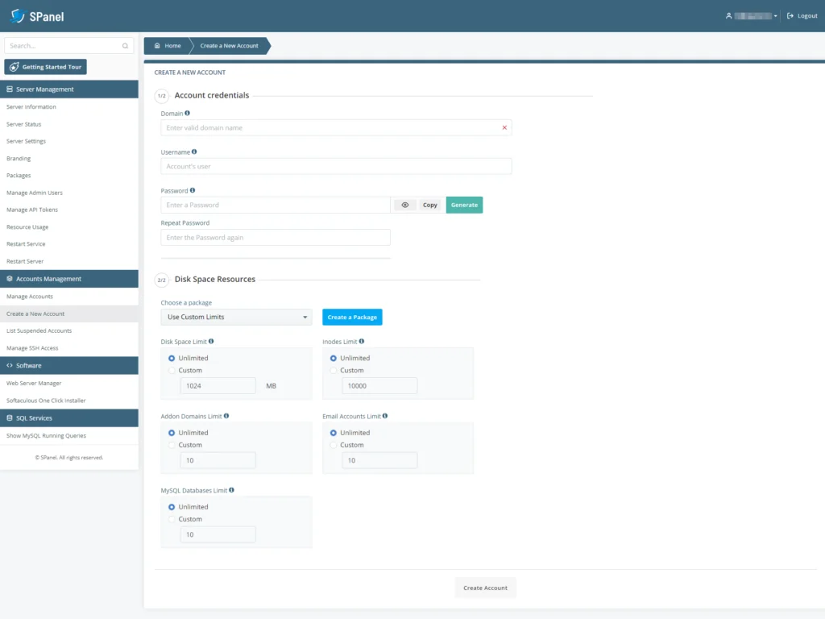
Task: Click the Username input field
Action: [336, 166]
